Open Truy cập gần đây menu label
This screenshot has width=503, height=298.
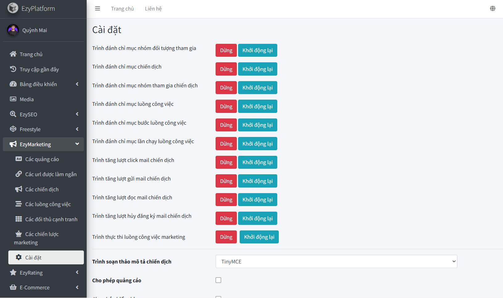click(x=39, y=69)
